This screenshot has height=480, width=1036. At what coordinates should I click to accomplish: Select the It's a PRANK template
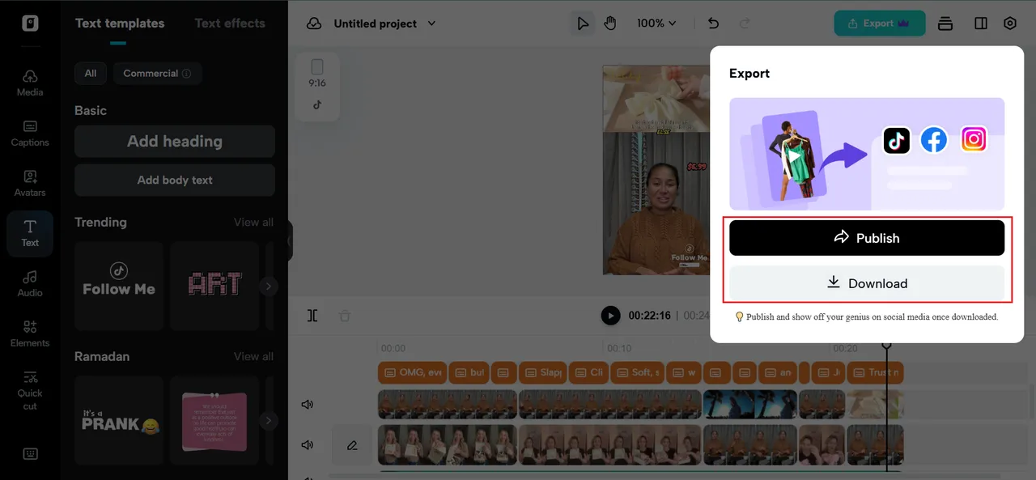click(x=119, y=420)
